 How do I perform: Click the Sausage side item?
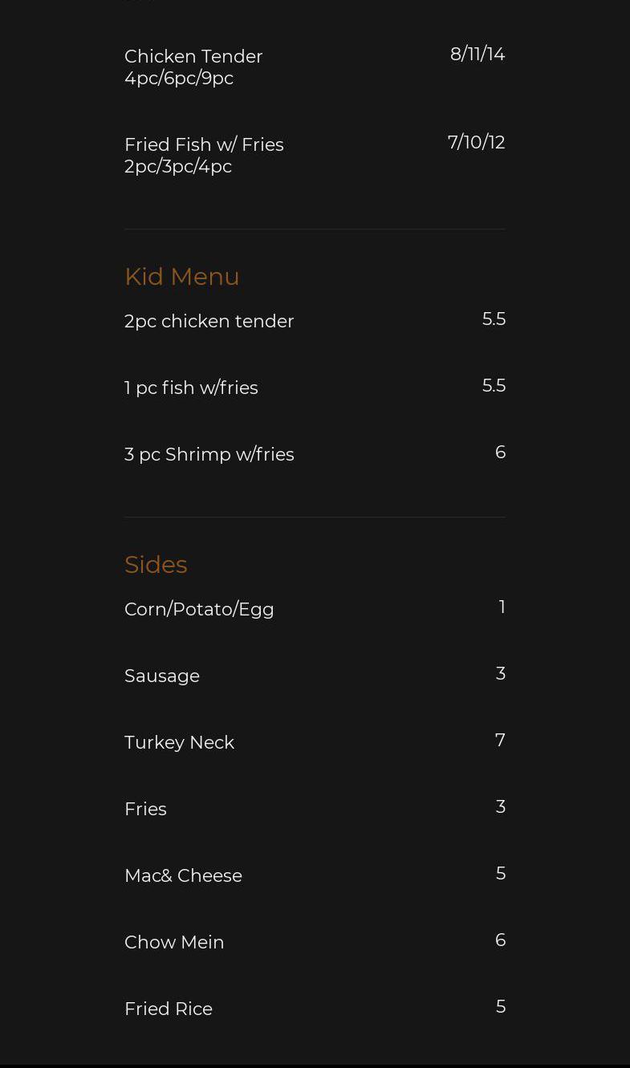pyautogui.click(x=162, y=676)
